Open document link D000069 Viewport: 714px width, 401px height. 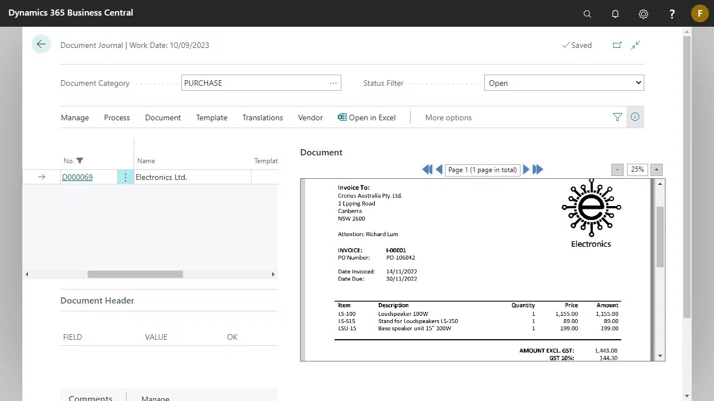77,177
